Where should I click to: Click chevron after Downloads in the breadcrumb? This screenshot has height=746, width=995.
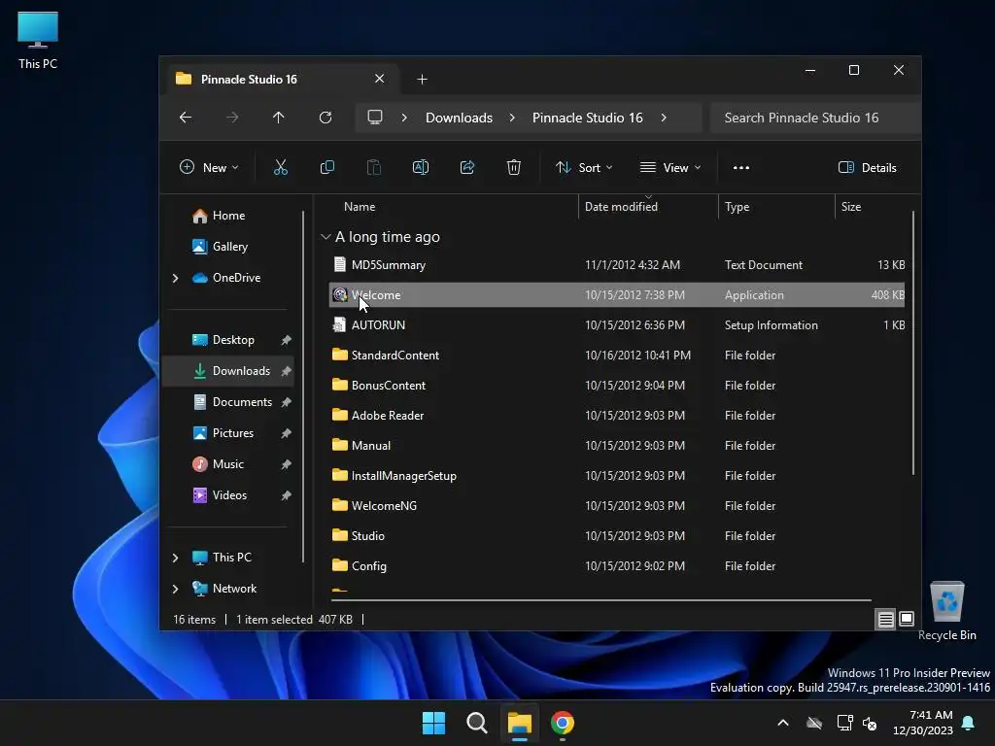[x=512, y=118]
